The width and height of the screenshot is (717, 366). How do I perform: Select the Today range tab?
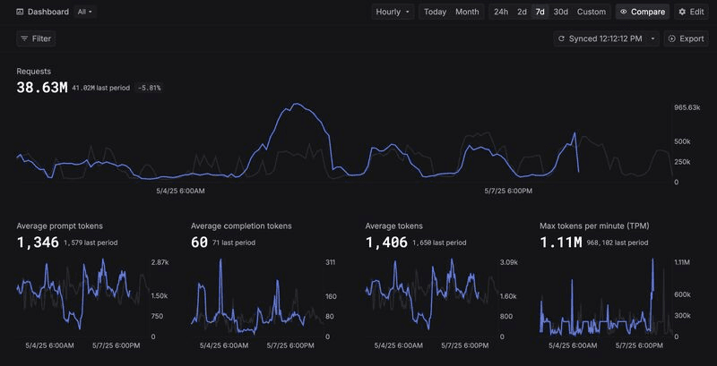click(x=435, y=12)
